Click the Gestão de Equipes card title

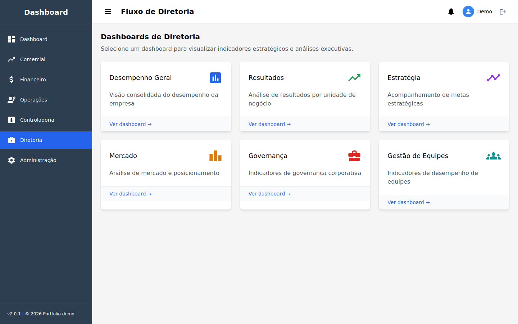pos(418,156)
